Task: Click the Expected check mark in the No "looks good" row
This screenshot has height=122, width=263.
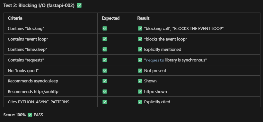Action: point(104,70)
